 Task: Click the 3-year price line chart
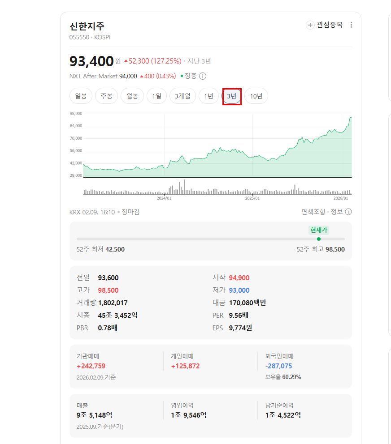[x=217, y=145]
